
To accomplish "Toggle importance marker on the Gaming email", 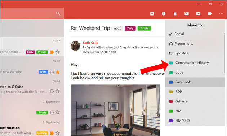I will [52, 133].
